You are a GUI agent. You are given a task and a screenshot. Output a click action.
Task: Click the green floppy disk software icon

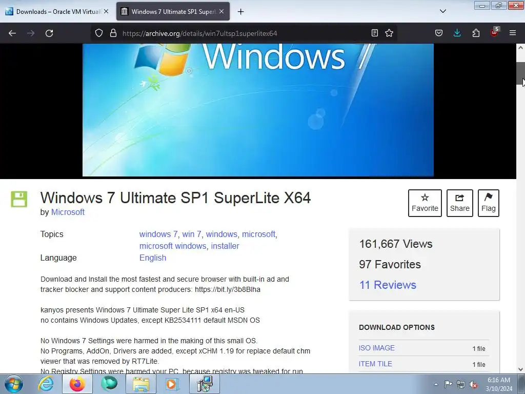[19, 200]
